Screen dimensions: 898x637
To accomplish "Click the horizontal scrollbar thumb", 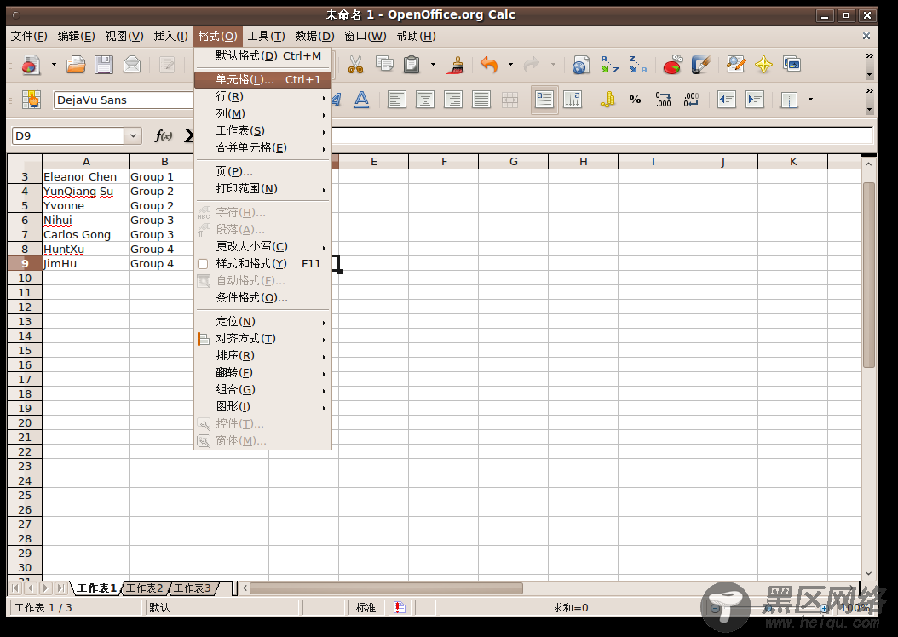I will tap(387, 588).
